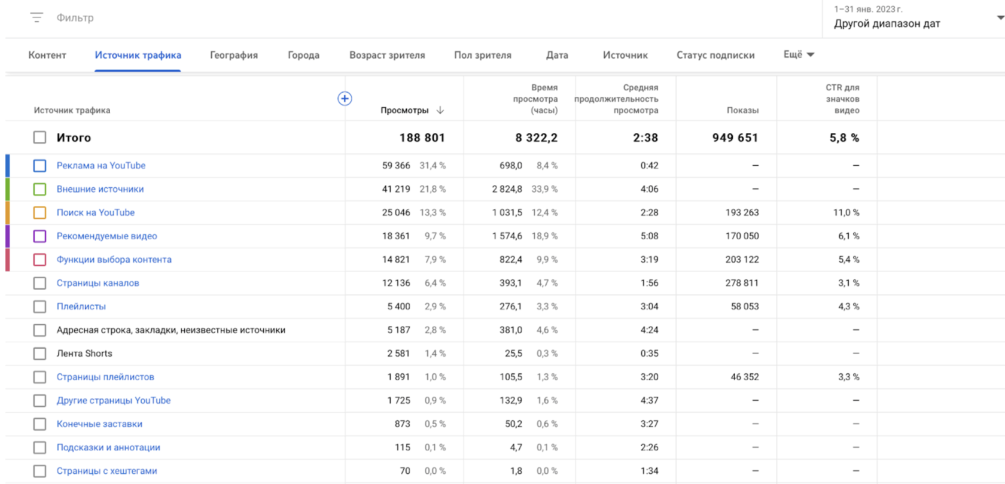Click the total views value 188 801
The width and height of the screenshot is (1005, 484).
422,138
